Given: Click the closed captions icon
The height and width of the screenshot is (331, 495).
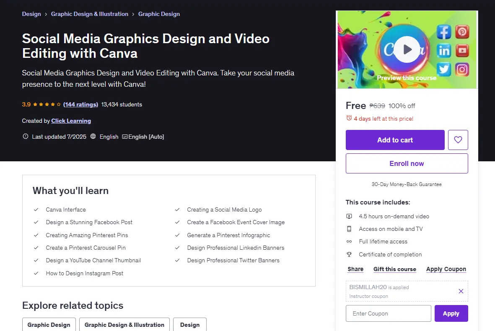Looking at the screenshot, I should point(125,137).
